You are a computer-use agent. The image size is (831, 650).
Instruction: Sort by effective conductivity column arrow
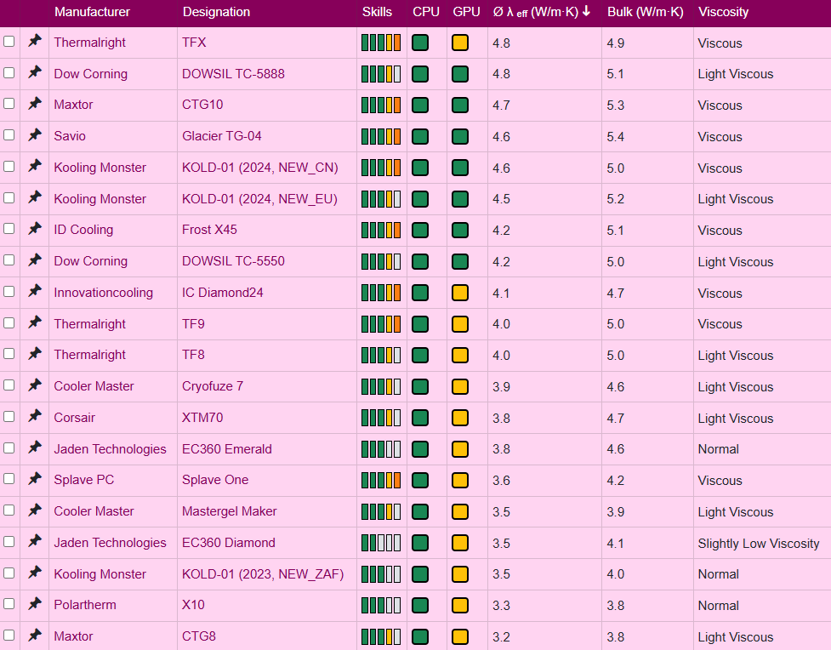tap(586, 11)
